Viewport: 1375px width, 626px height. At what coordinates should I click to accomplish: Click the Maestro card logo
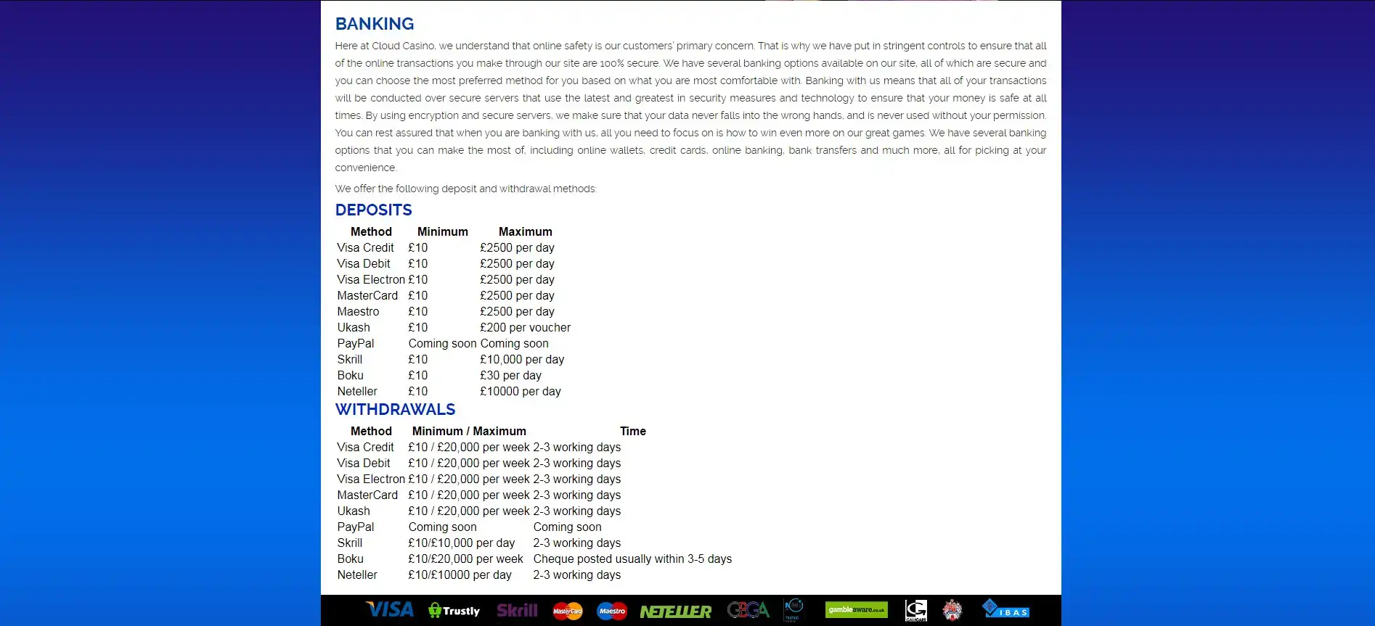tap(612, 611)
